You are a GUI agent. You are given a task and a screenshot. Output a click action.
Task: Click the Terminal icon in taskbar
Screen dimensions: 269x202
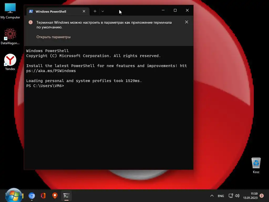coord(66,196)
